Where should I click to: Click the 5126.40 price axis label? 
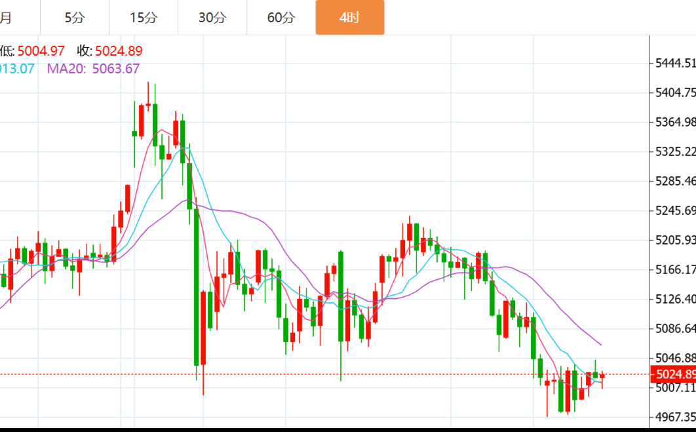(x=675, y=299)
